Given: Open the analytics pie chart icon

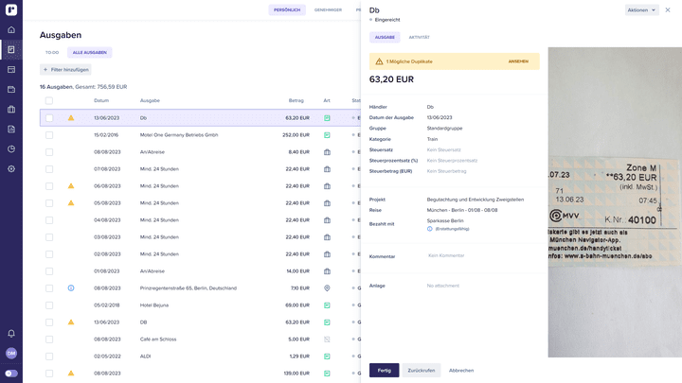Looking at the screenshot, I should (x=11, y=148).
